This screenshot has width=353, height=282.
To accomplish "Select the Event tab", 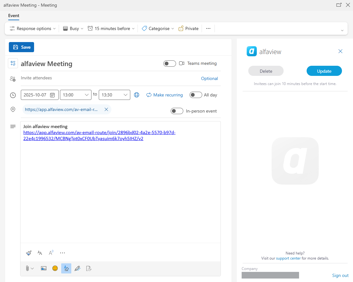I will [x=14, y=15].
